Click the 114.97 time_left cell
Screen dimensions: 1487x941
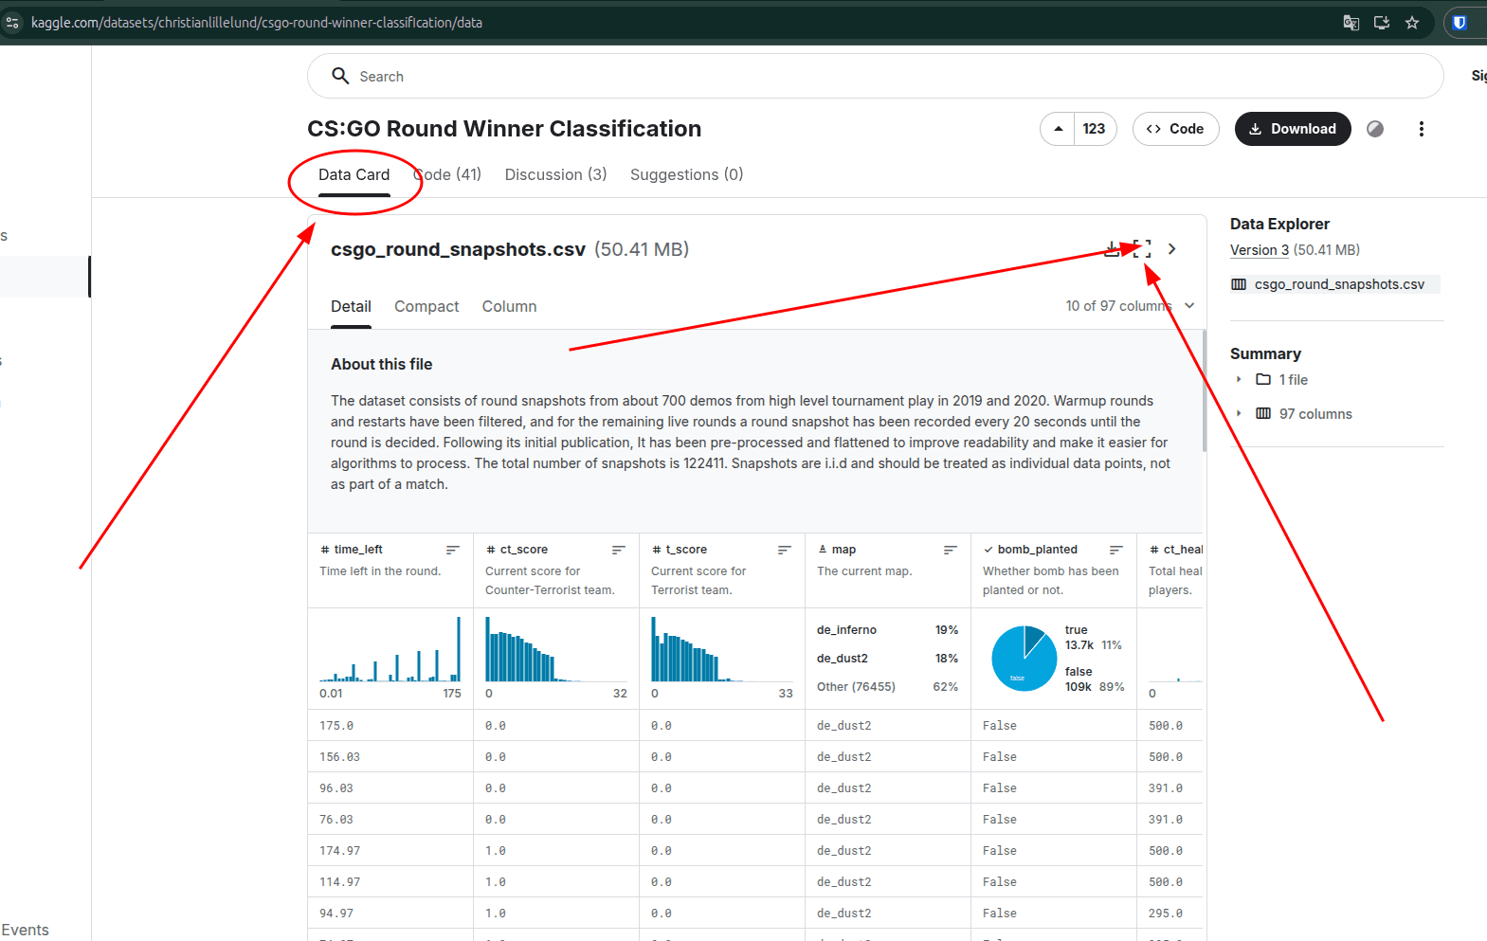point(390,882)
